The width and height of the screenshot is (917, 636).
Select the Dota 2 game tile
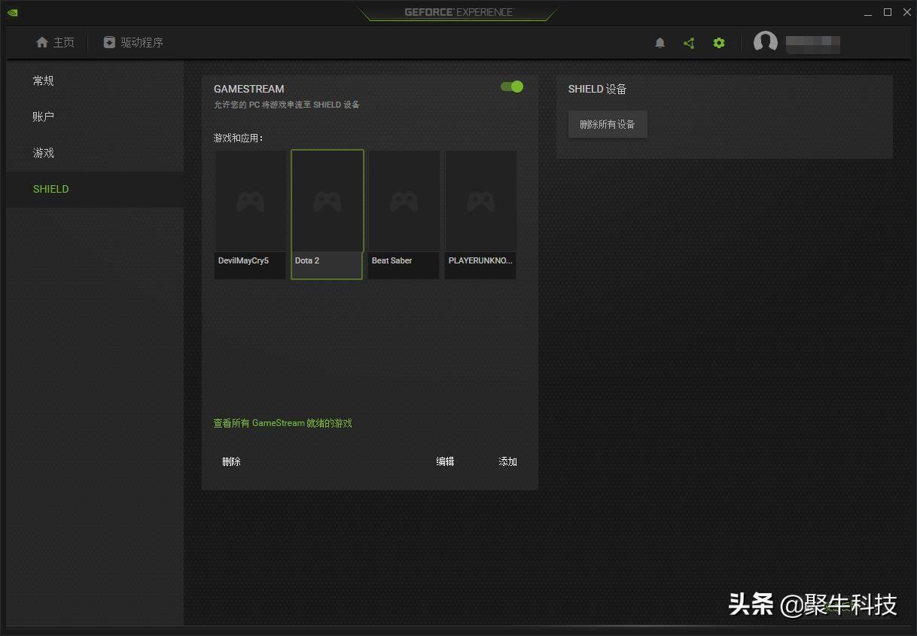327,215
